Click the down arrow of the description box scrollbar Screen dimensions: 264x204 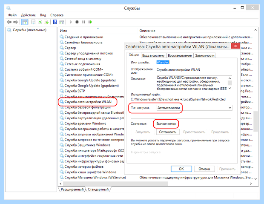point(230,88)
